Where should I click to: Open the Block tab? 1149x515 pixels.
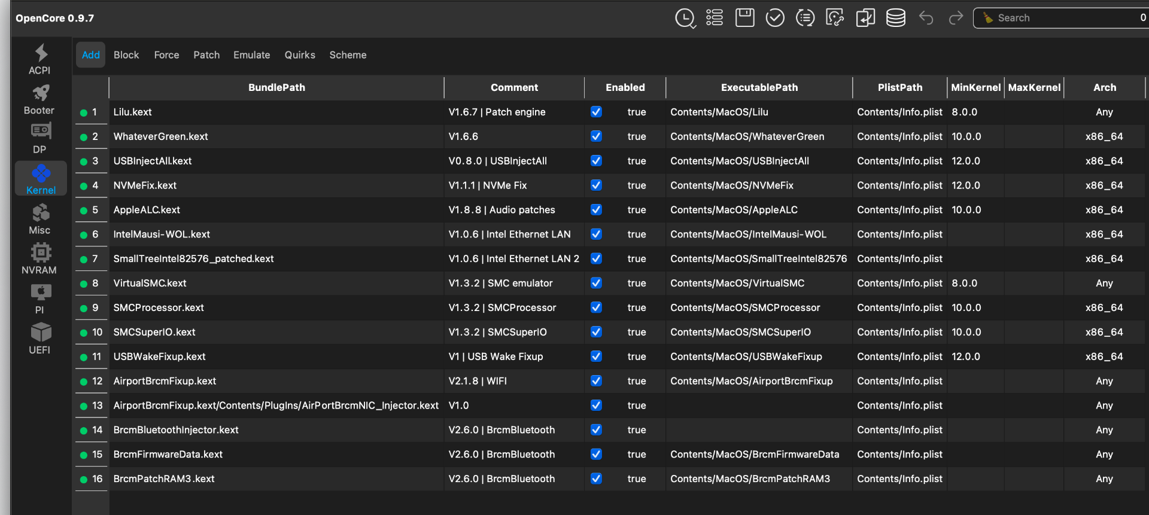coord(126,55)
